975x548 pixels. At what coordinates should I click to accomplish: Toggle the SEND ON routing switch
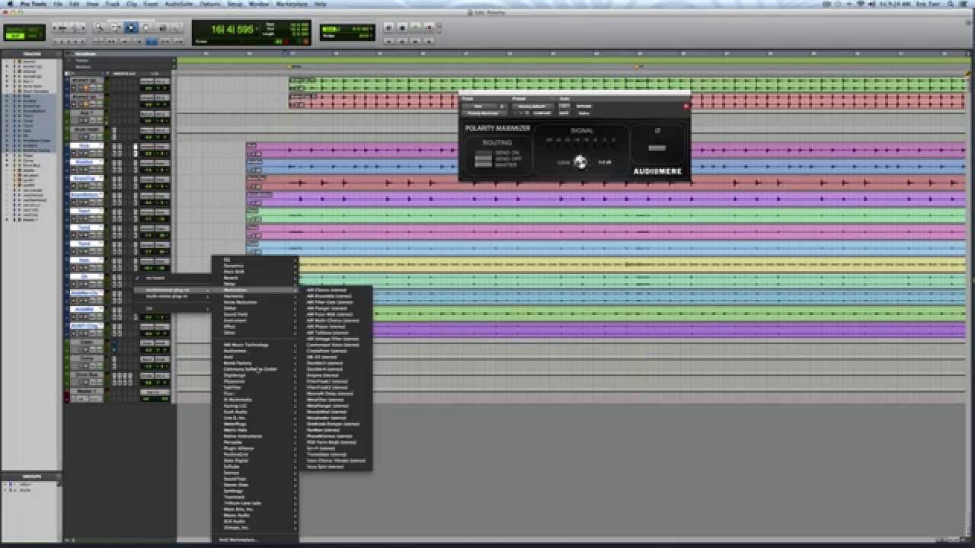(x=484, y=152)
